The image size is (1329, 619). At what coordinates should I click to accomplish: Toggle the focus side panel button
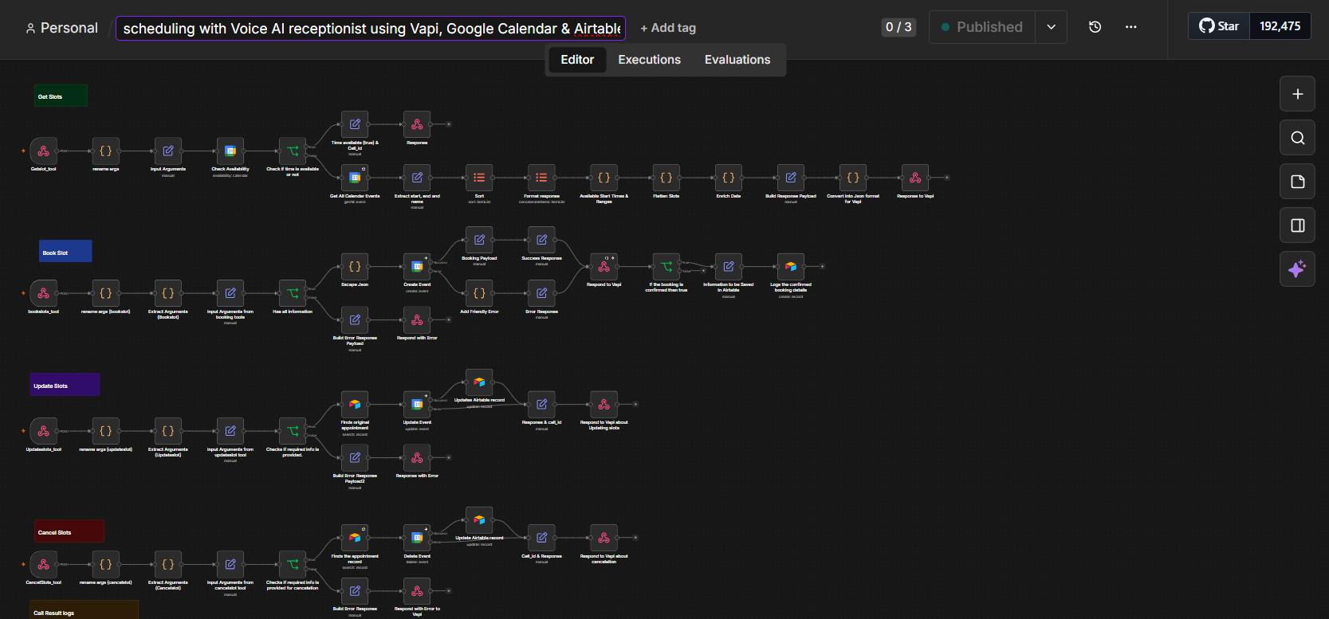[x=1297, y=225]
